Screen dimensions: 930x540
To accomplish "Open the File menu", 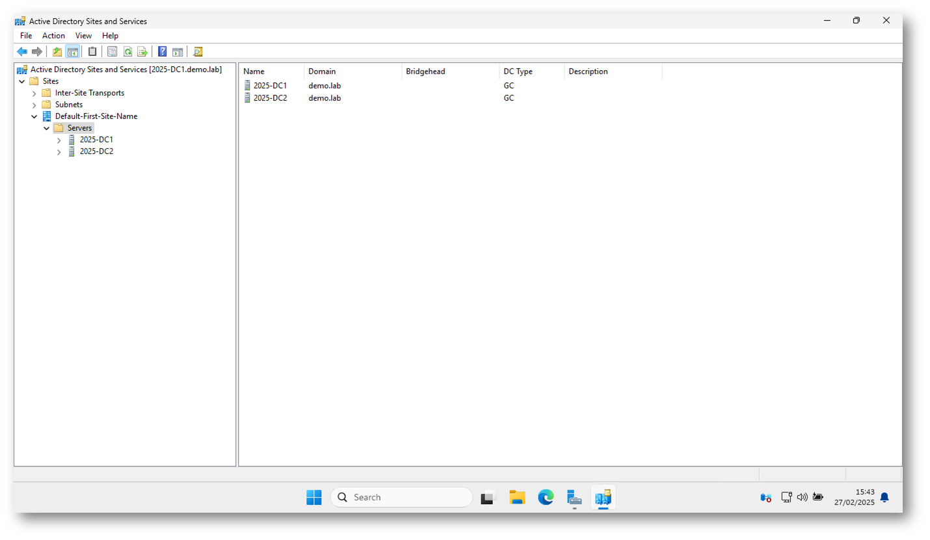I will 26,36.
